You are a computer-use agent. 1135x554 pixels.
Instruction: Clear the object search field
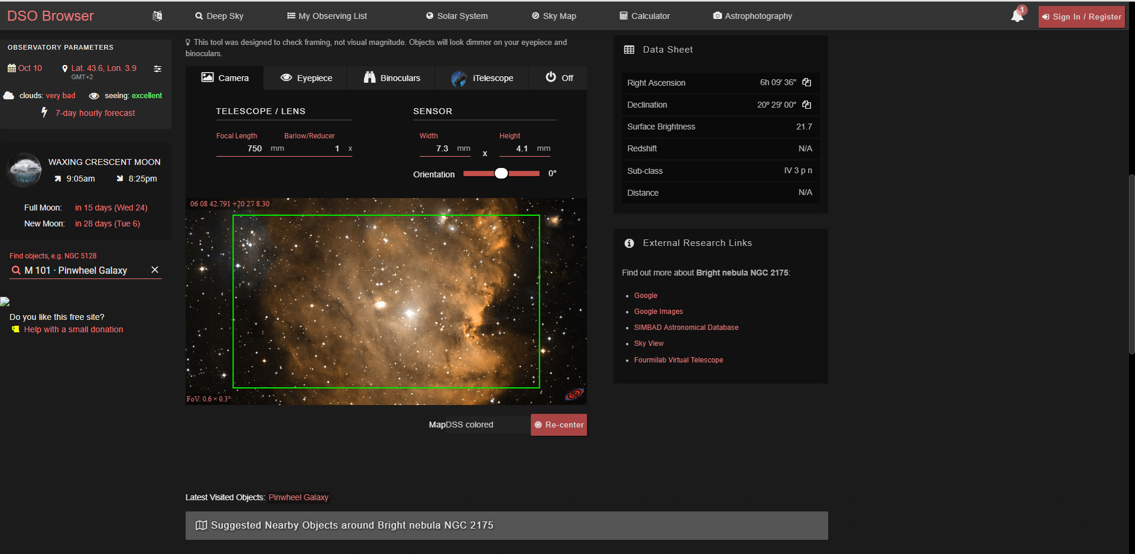[x=155, y=270]
